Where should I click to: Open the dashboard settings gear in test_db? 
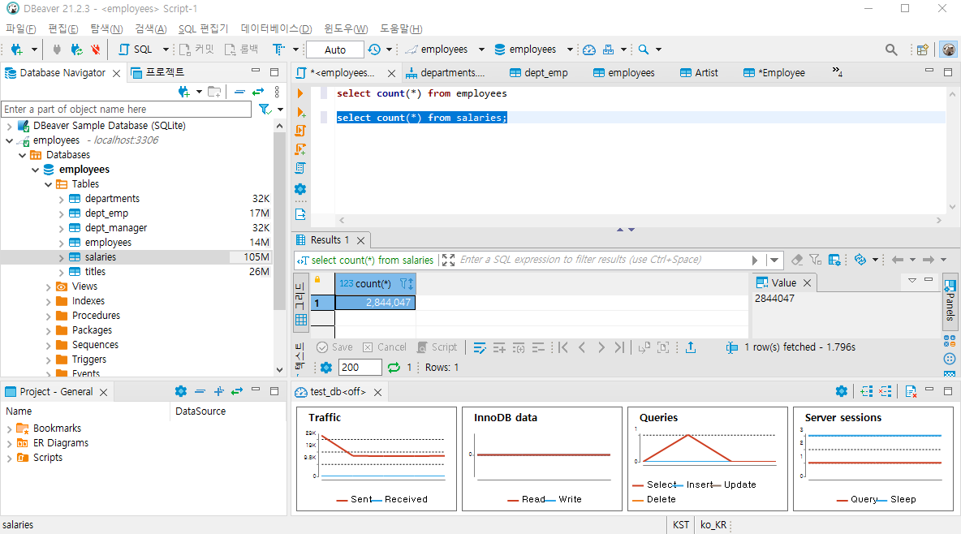tap(842, 391)
